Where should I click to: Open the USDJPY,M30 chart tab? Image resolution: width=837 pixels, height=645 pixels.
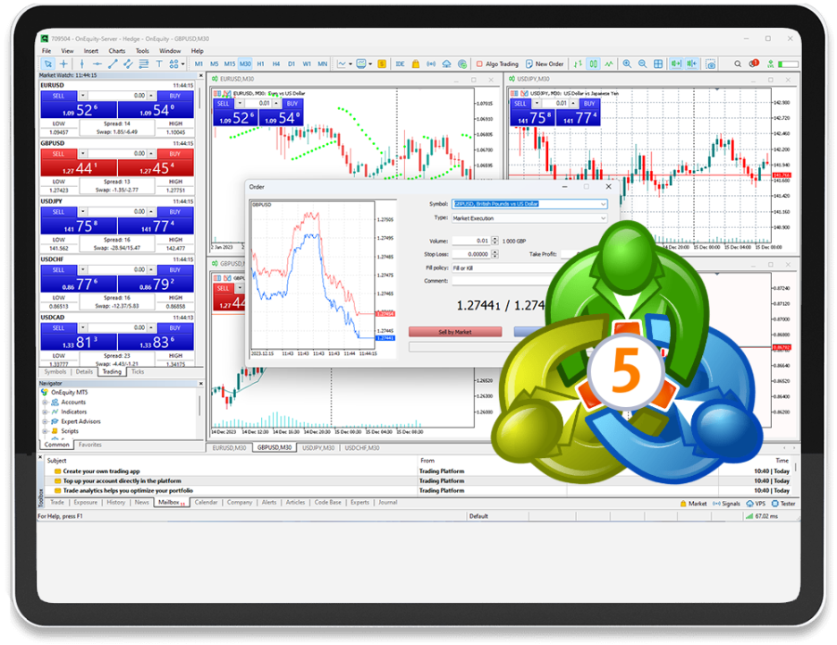pos(318,448)
